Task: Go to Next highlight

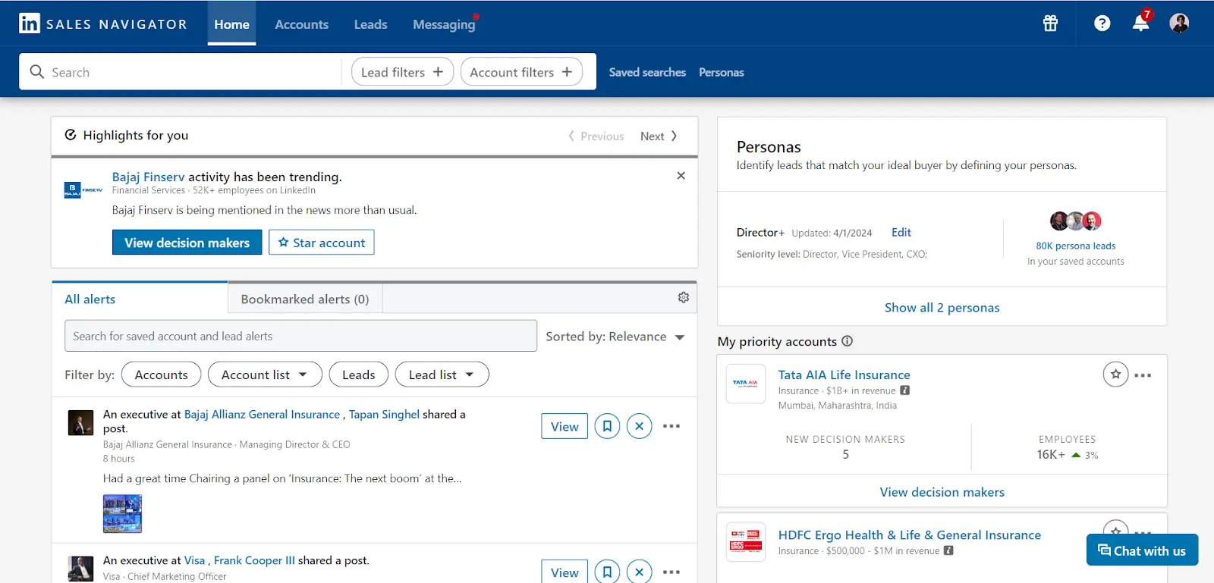Action: (659, 136)
